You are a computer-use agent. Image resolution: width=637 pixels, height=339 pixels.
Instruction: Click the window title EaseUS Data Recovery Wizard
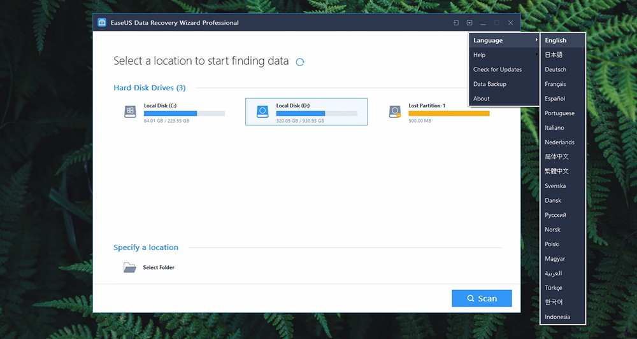(175, 23)
